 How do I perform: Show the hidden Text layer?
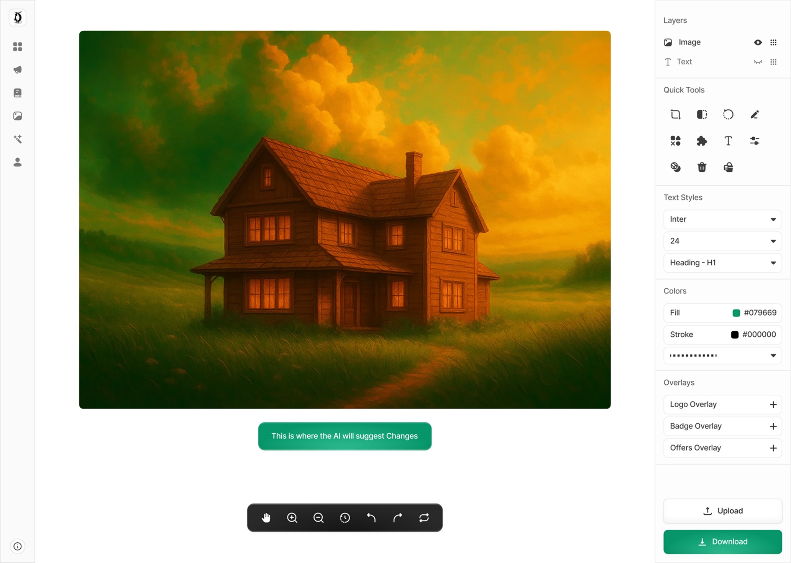[x=758, y=62]
